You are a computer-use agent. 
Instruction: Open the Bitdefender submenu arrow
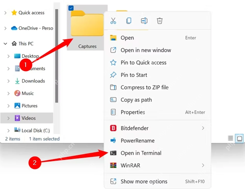(203, 128)
